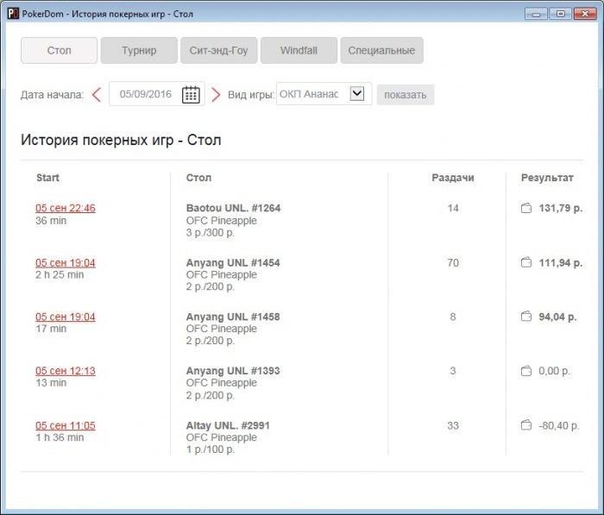Open the 05 сен 22:46 session link

65,208
